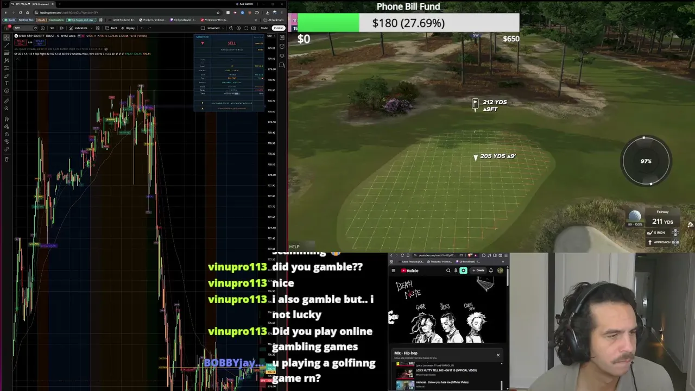
Task: Select the crosshair cursor tool in TradingView
Action: [7, 37]
